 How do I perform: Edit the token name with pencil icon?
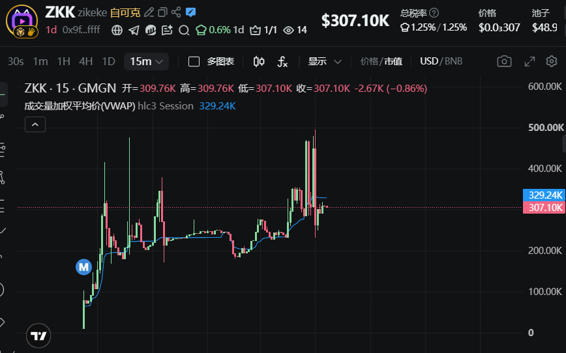pos(149,12)
